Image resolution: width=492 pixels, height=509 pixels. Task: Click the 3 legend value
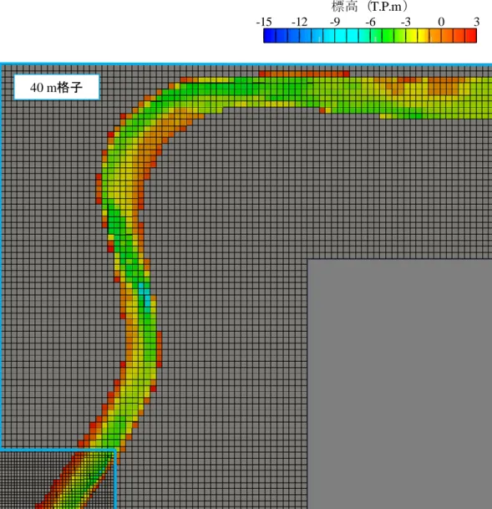pyautogui.click(x=476, y=22)
